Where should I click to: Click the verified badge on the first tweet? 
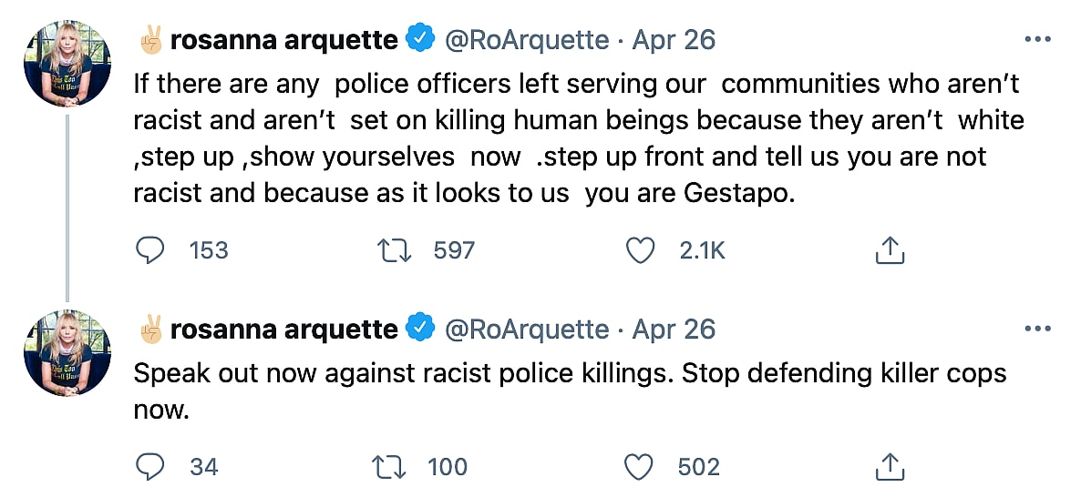tap(419, 40)
